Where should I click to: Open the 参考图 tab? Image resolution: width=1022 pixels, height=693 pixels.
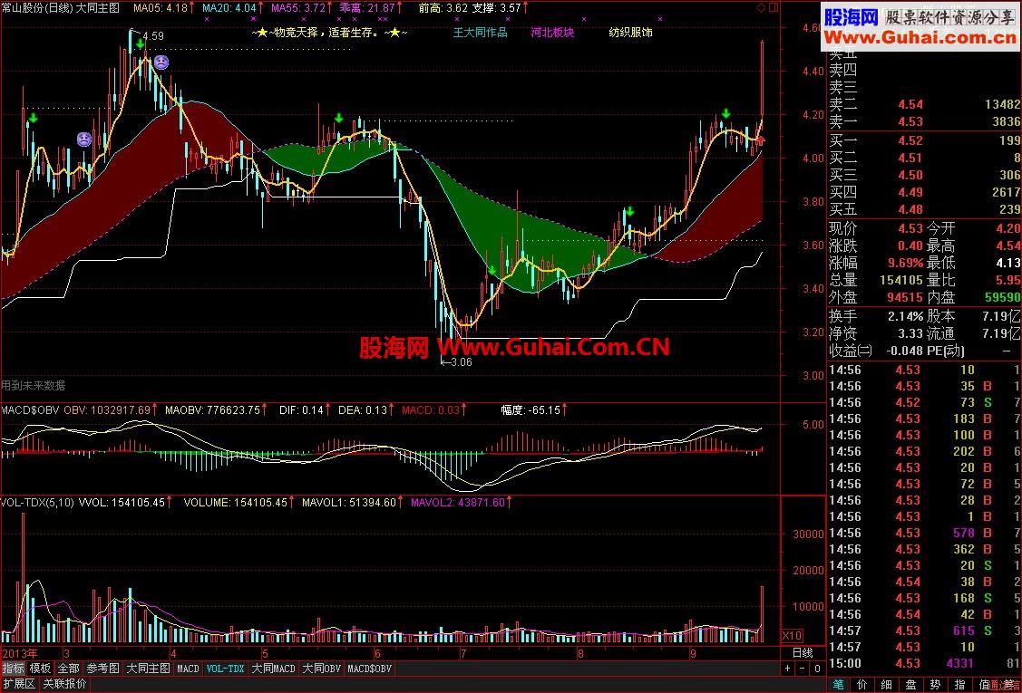(103, 669)
